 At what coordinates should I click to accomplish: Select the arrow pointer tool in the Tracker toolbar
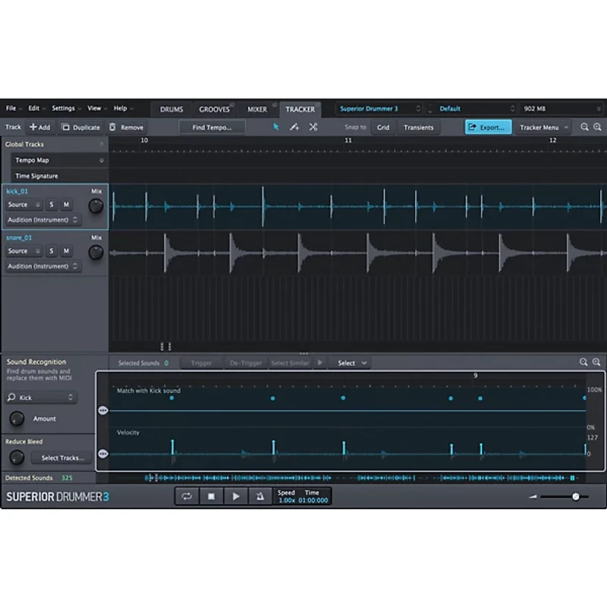point(276,127)
